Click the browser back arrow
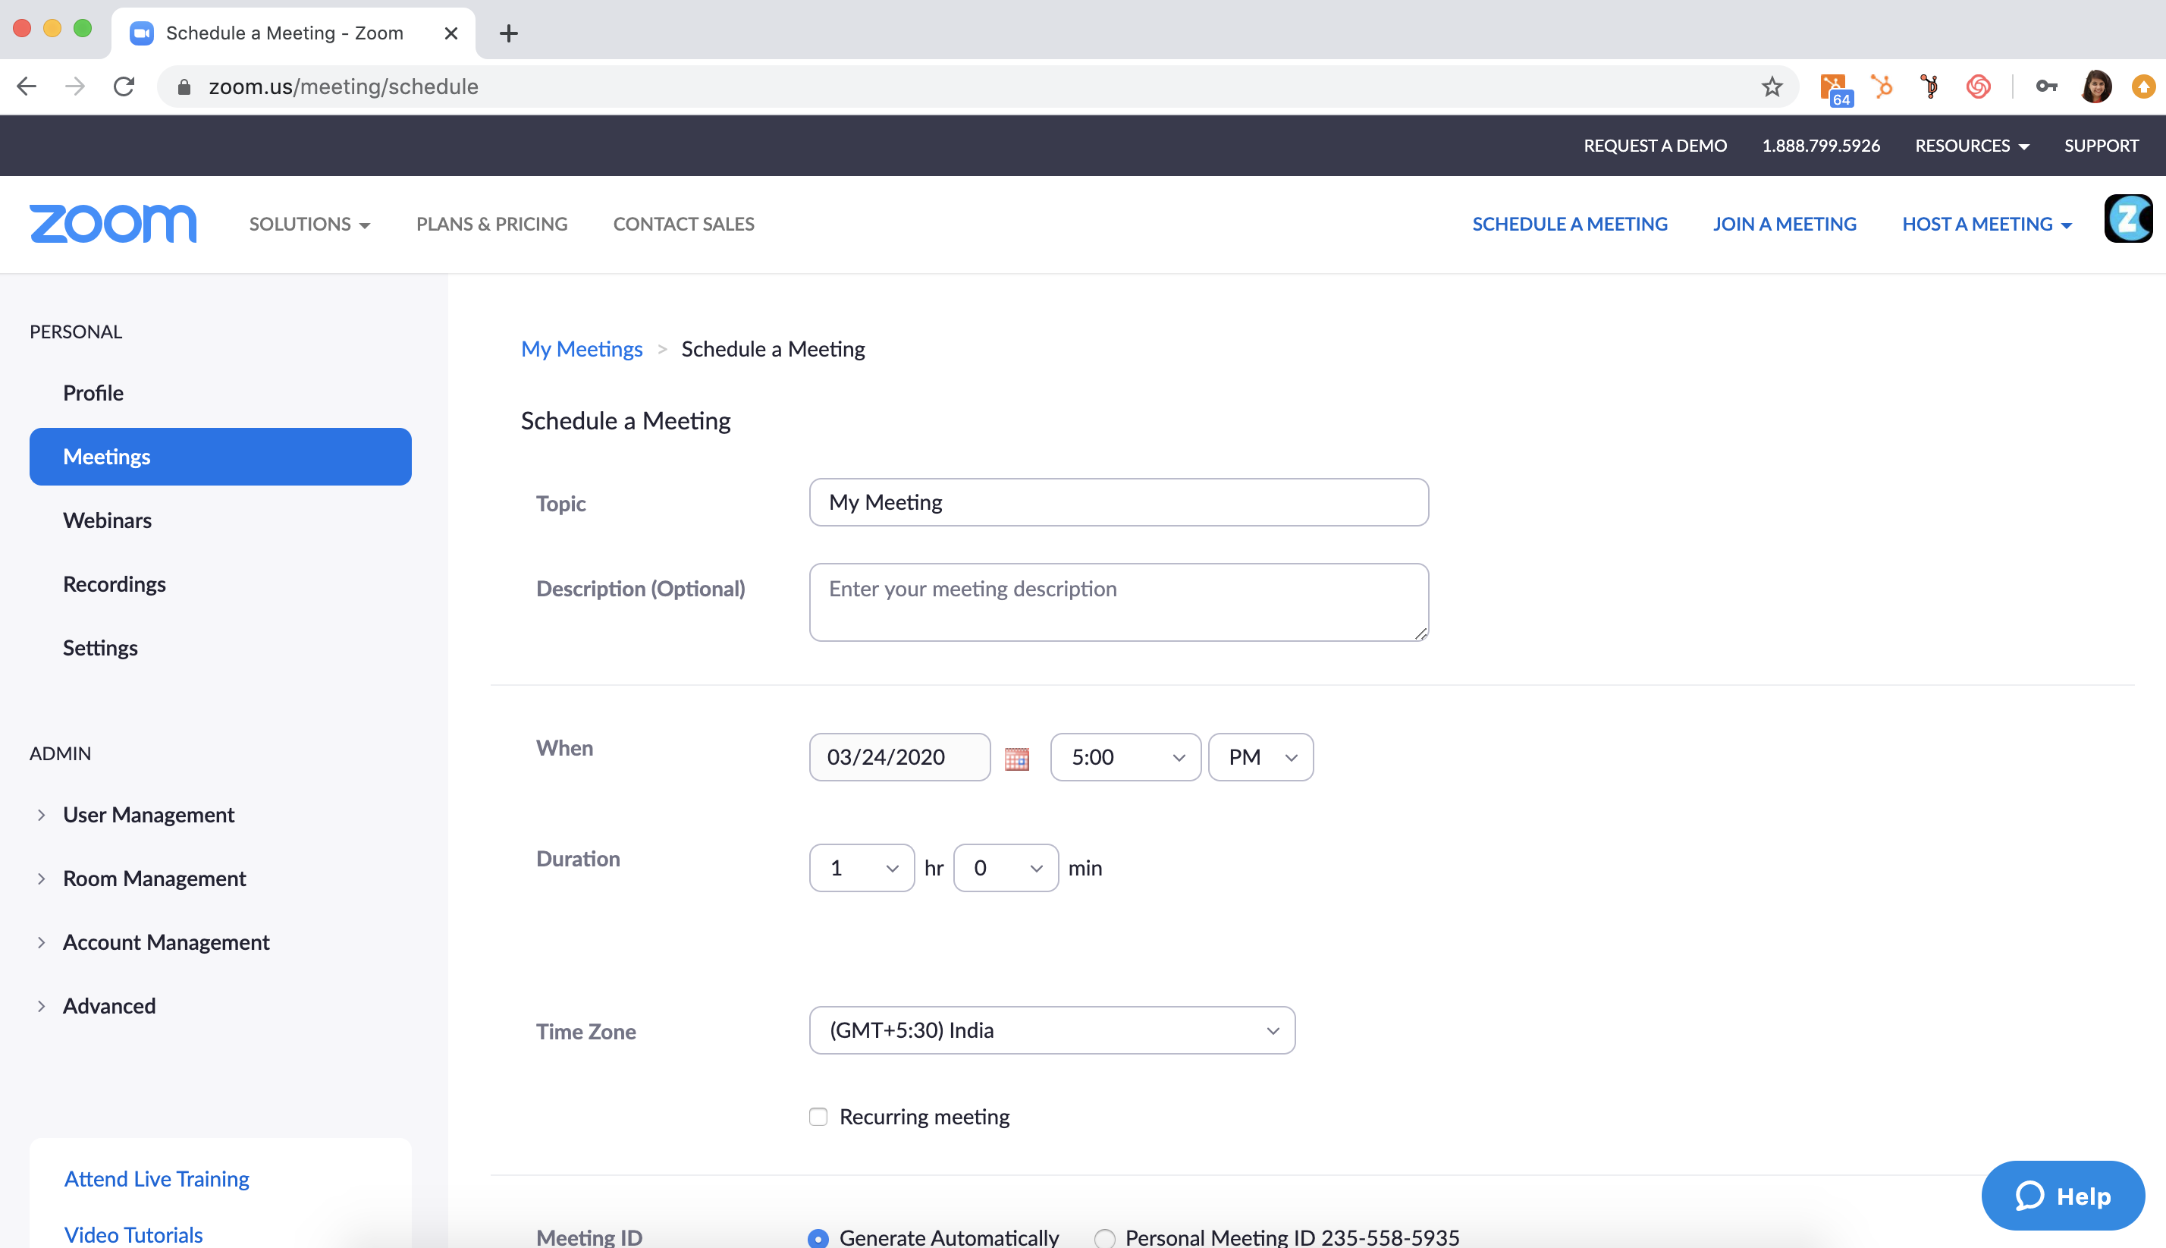Image resolution: width=2166 pixels, height=1248 pixels. point(27,86)
